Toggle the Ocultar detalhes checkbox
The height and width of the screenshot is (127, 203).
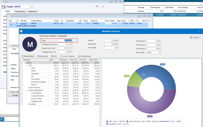click(x=10, y=92)
